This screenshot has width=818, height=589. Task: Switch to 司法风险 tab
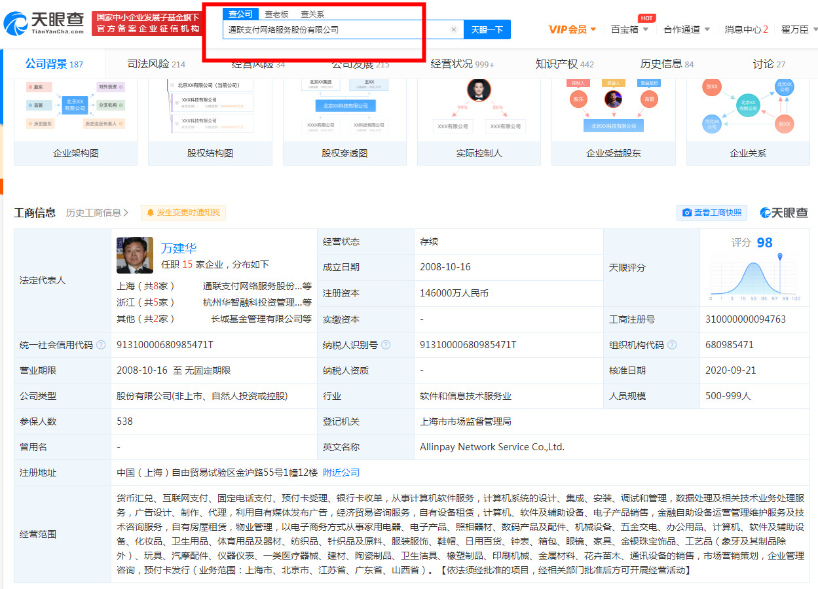[x=156, y=63]
